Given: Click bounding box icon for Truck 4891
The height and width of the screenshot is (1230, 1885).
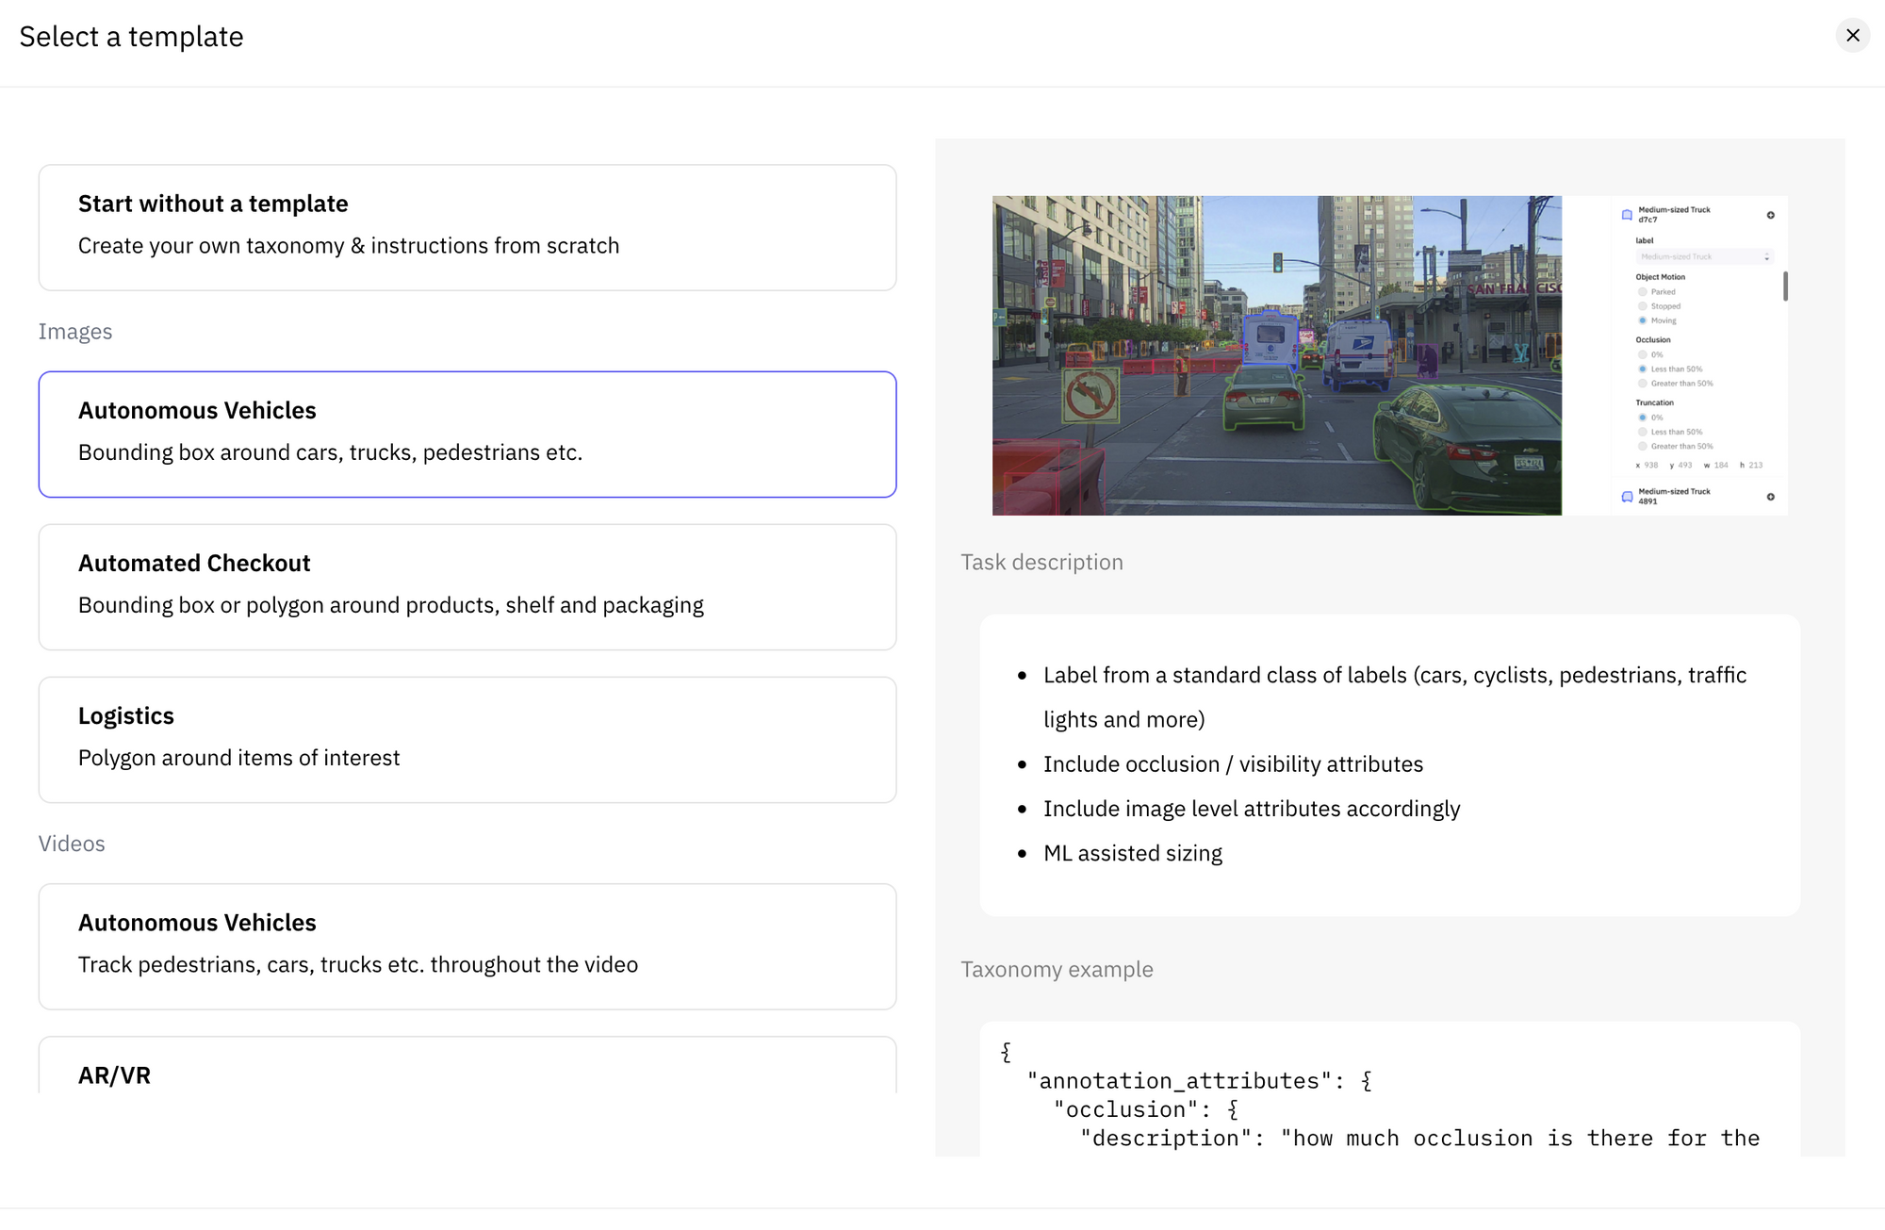Looking at the screenshot, I should coord(1627,497).
